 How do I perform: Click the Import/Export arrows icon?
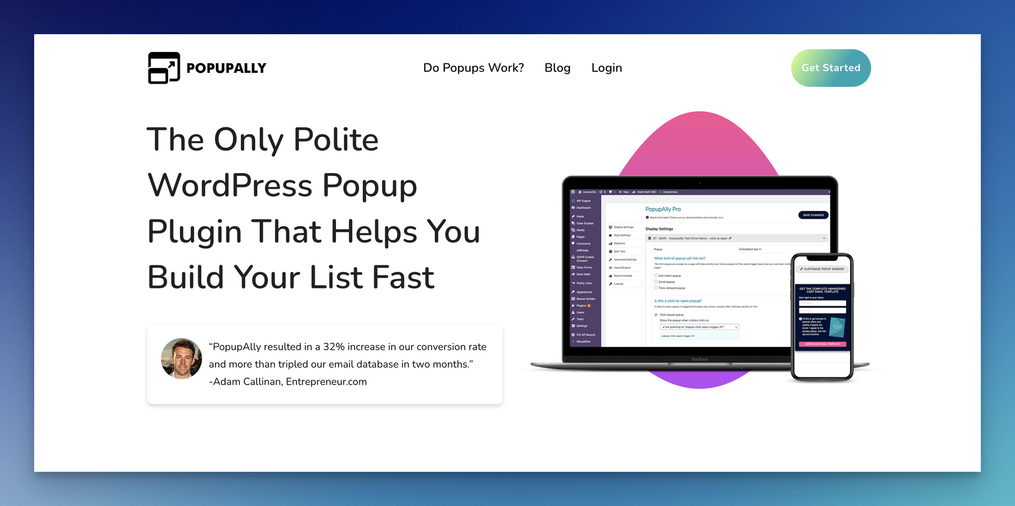pyautogui.click(x=610, y=268)
